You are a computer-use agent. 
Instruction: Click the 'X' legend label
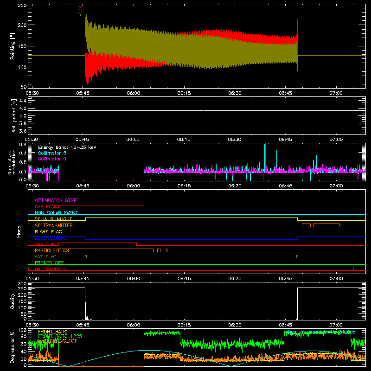click(80, 8)
